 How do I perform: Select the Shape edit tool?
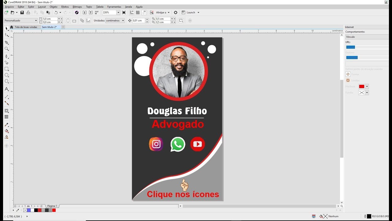click(x=6, y=35)
